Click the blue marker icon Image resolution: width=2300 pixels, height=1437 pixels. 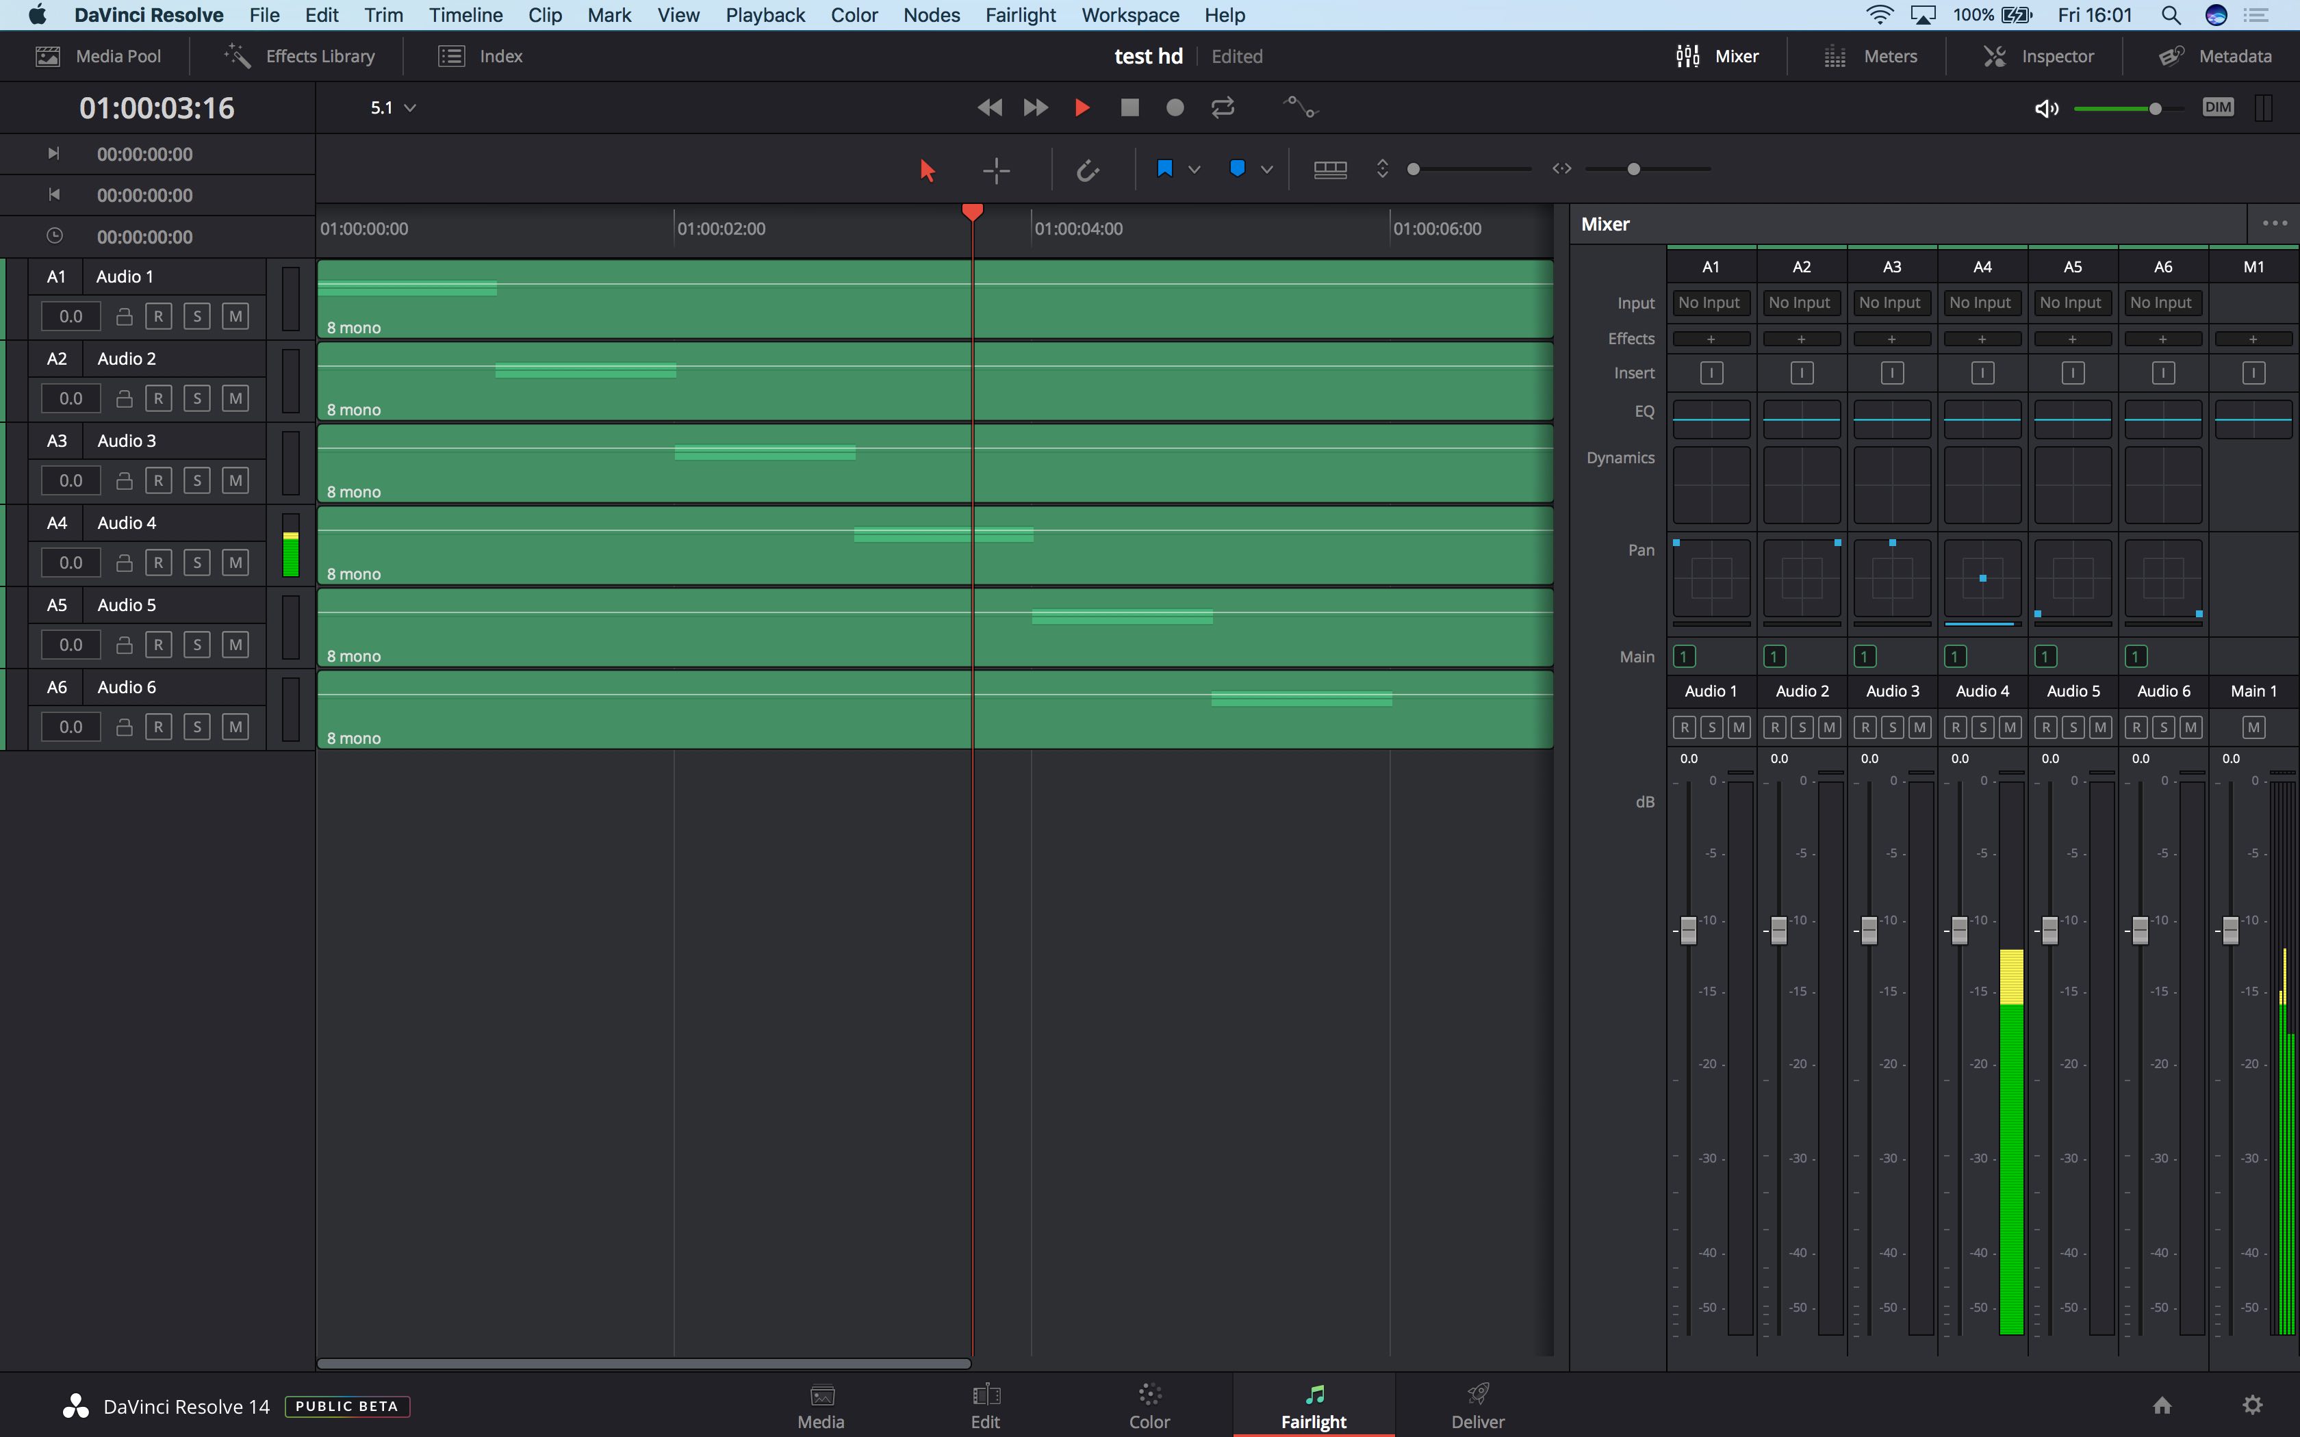pyautogui.click(x=1236, y=168)
